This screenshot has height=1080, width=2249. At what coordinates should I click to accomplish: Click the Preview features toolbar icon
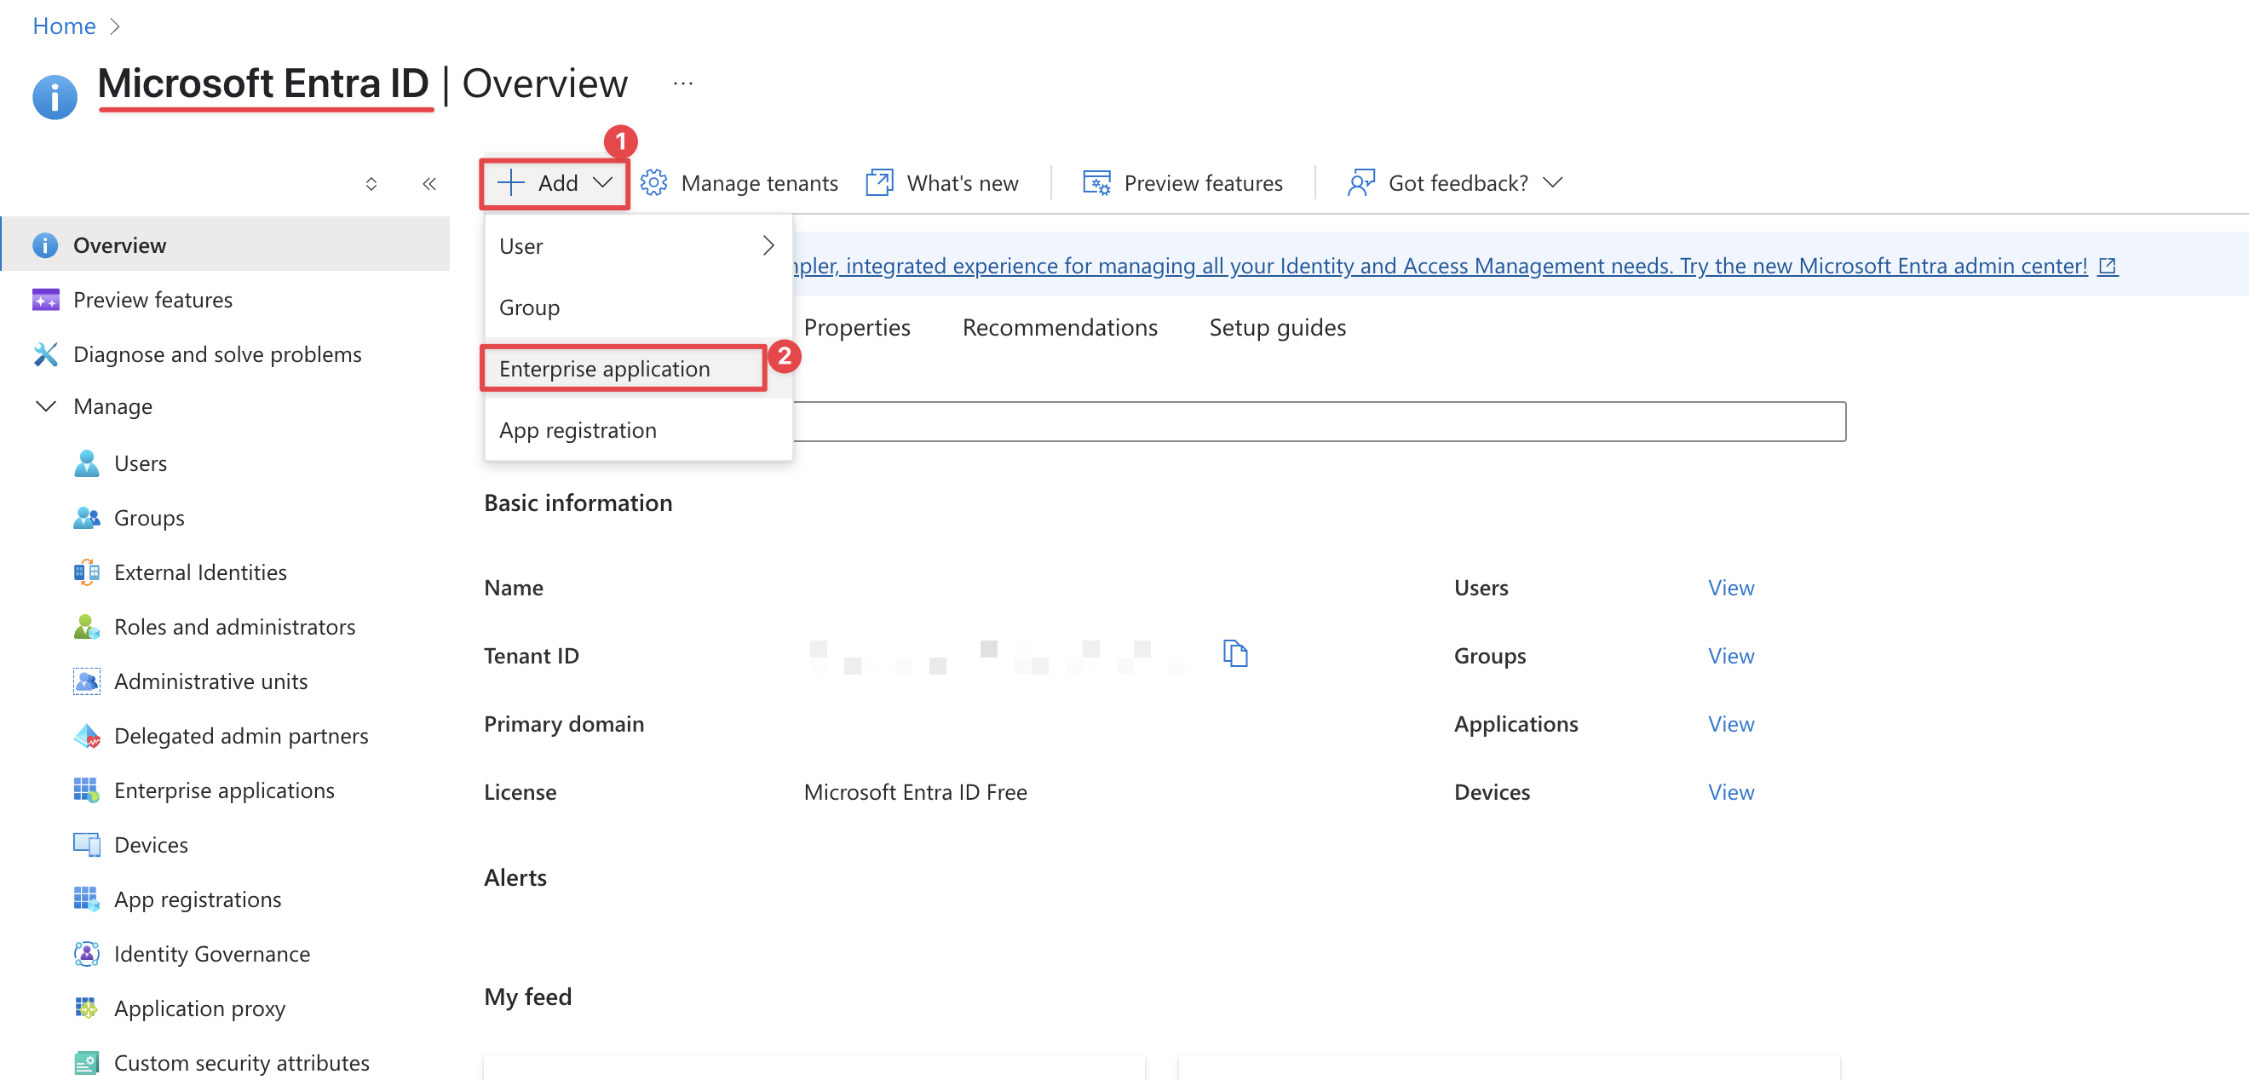coord(1096,182)
